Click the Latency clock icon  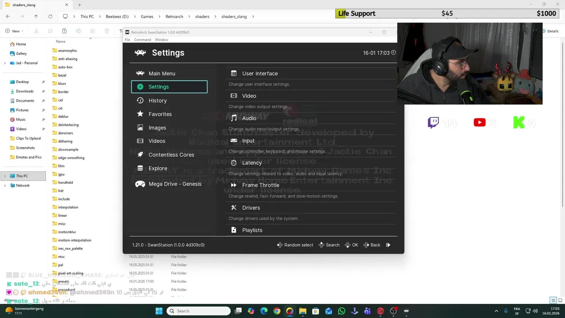[x=234, y=163]
